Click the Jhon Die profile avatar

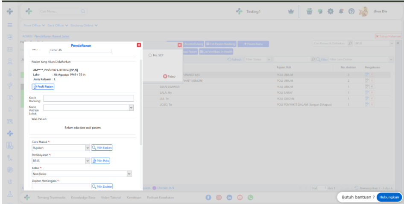(x=363, y=11)
